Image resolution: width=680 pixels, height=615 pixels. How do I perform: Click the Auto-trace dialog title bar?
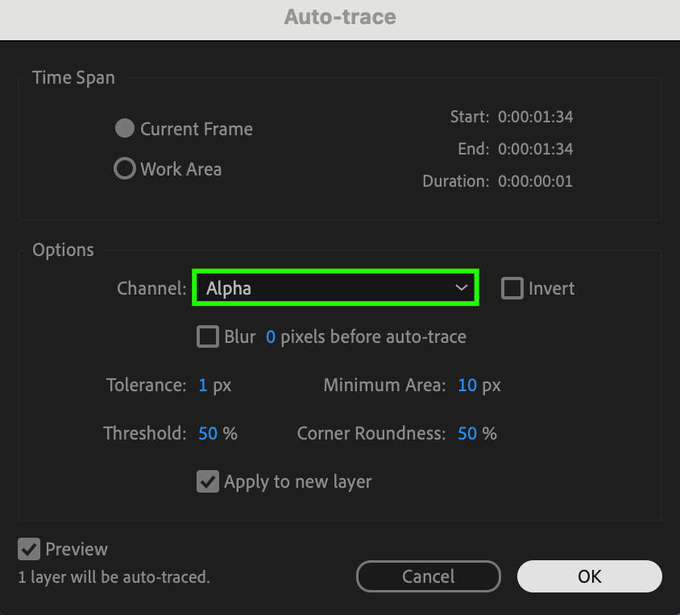tap(340, 16)
